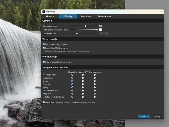The width and height of the screenshot is (169, 127).
Task: Click OK to confirm preferences
Action: pyautogui.click(x=144, y=117)
